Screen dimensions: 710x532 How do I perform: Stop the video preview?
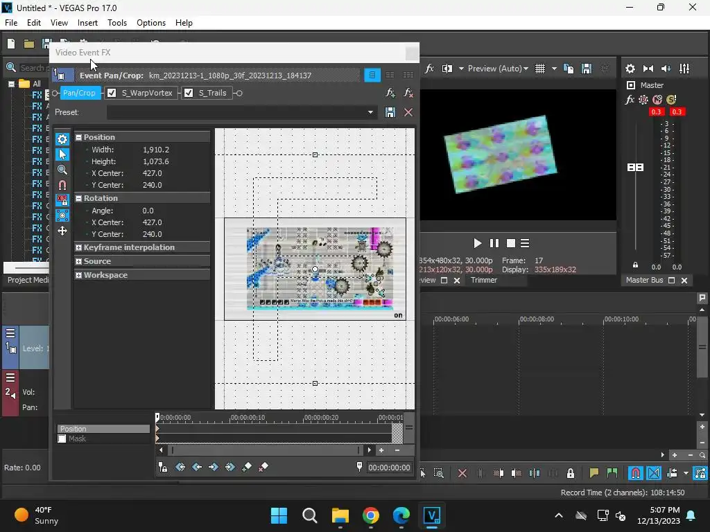click(511, 243)
